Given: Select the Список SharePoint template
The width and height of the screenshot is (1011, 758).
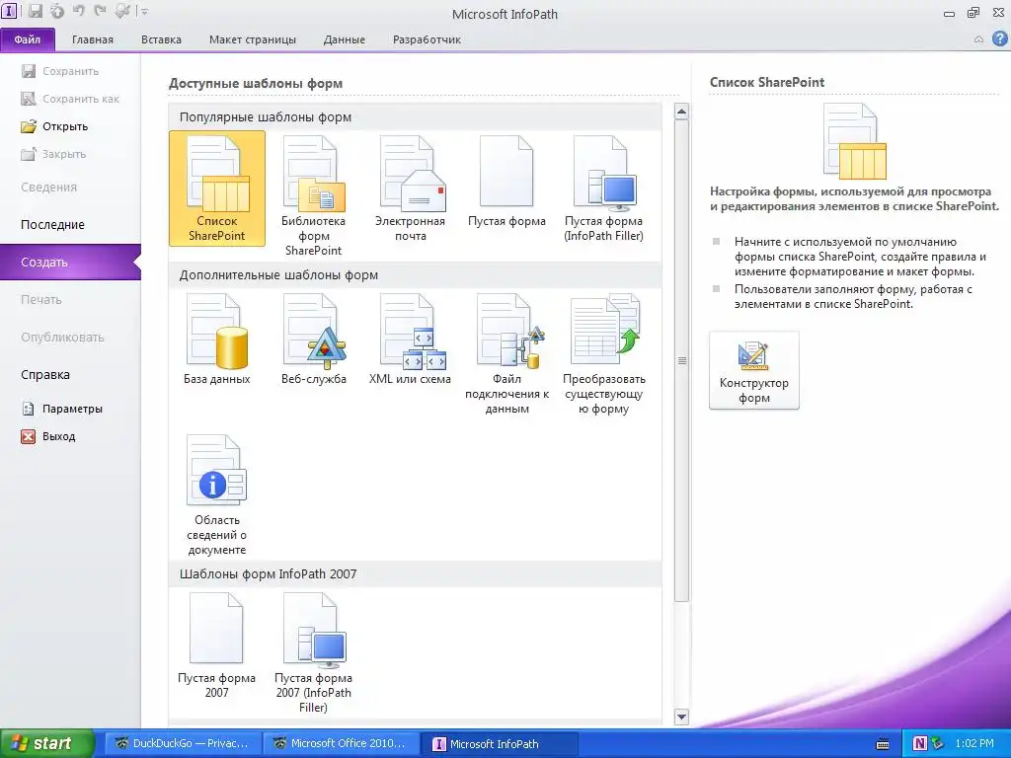Looking at the screenshot, I should coord(216,189).
